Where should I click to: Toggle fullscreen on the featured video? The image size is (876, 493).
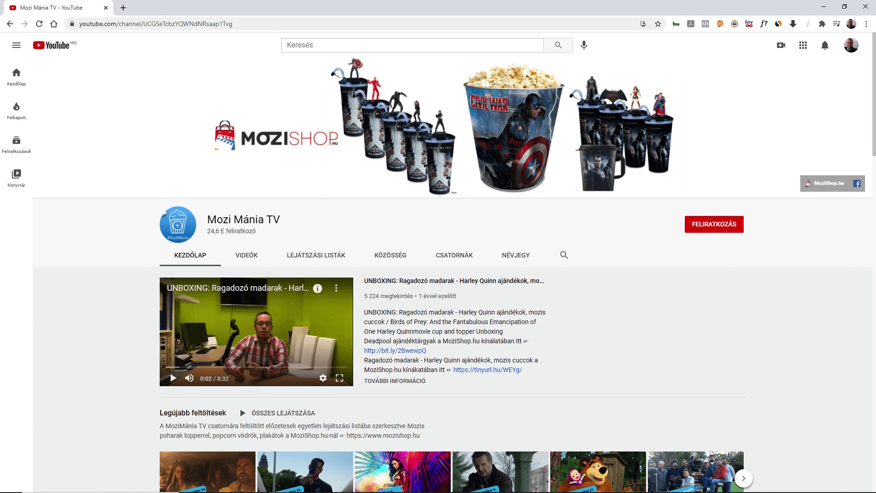coord(339,378)
